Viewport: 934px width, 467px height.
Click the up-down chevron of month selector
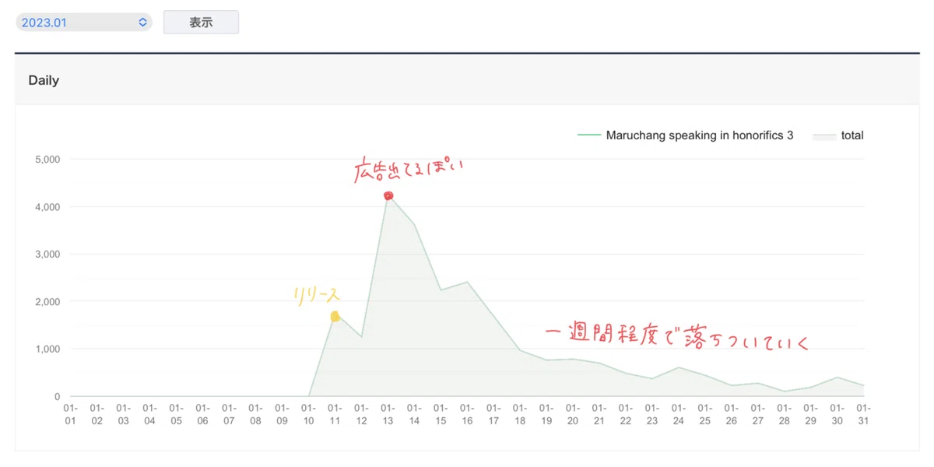(x=142, y=23)
